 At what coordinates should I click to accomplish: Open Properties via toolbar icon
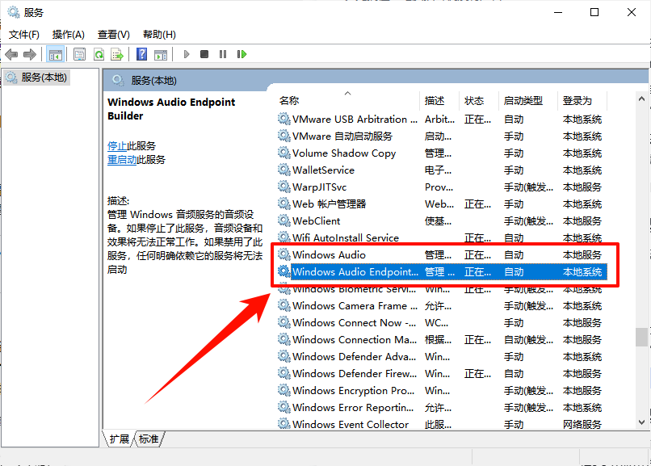tap(79, 54)
